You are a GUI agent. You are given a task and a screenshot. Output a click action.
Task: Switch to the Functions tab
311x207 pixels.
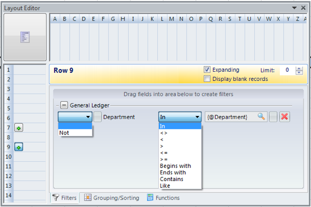click(163, 197)
